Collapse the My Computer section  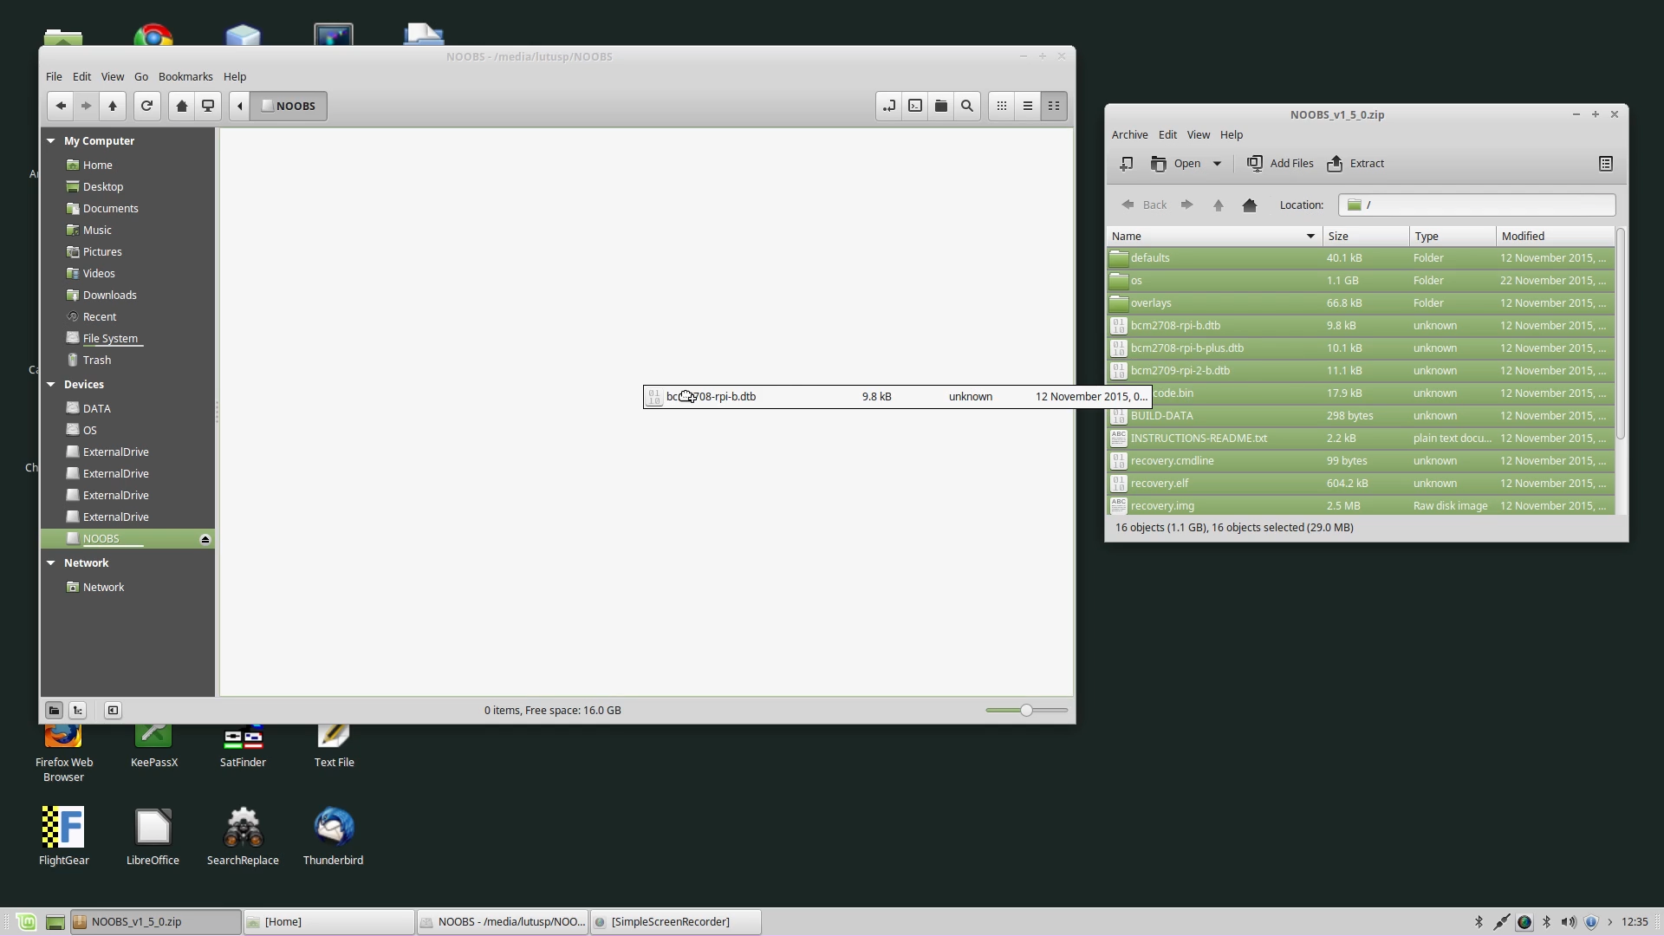click(x=51, y=140)
